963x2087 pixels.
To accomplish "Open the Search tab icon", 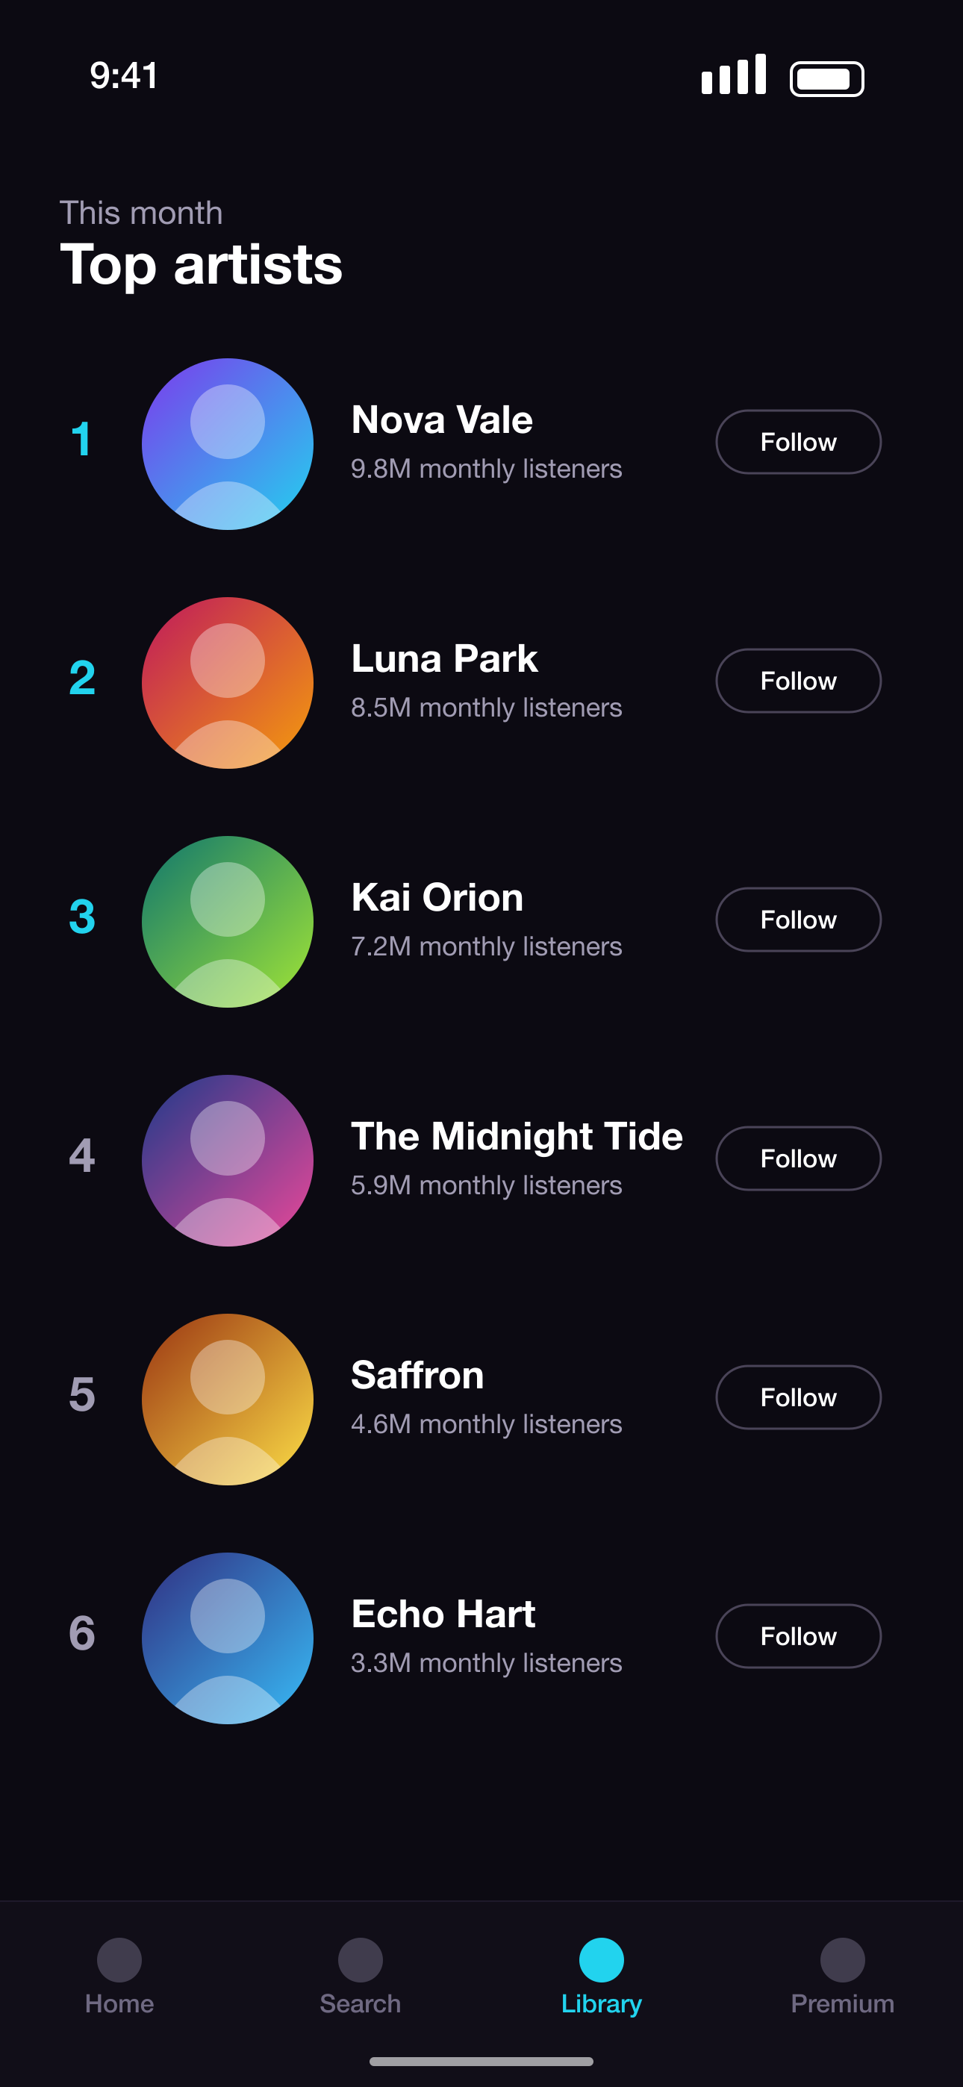I will click(x=360, y=1960).
